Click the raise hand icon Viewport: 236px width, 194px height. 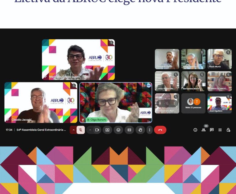(140, 130)
